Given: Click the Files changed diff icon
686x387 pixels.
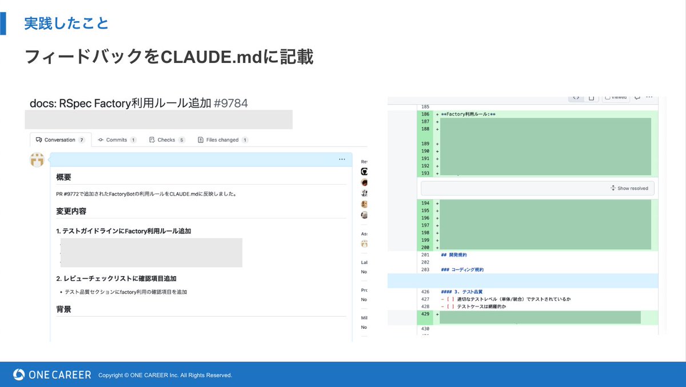Looking at the screenshot, I should 201,139.
